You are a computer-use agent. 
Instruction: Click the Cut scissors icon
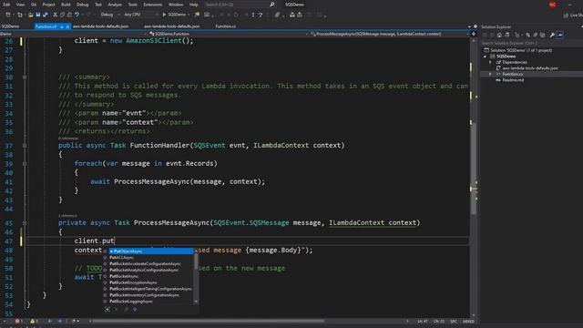55,15
